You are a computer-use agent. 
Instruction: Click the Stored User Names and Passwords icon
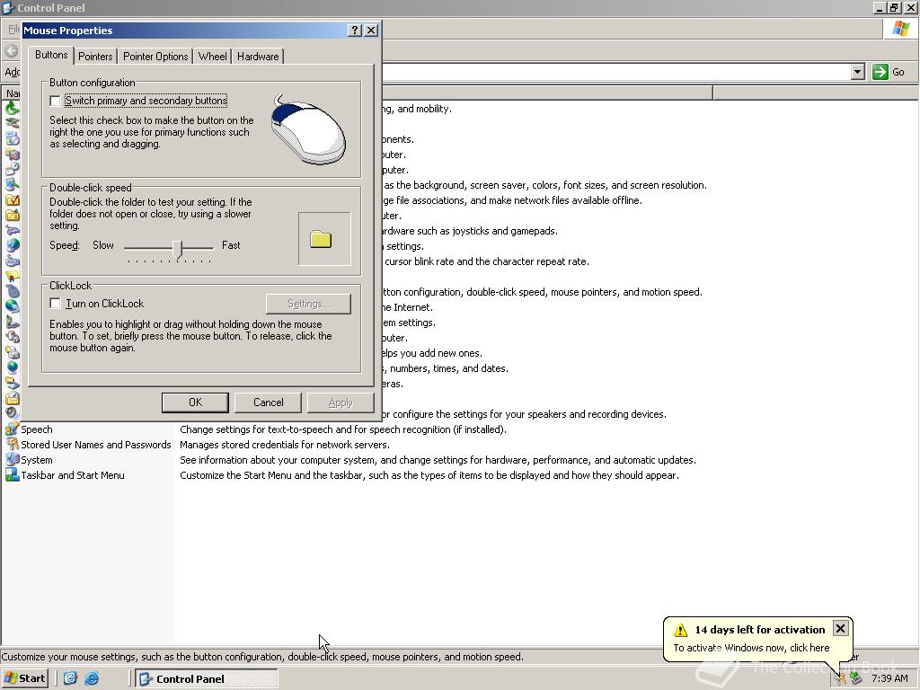point(13,444)
